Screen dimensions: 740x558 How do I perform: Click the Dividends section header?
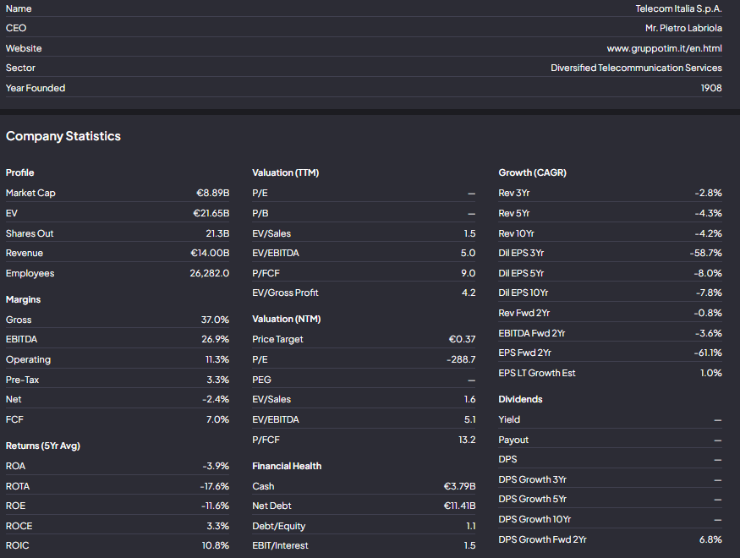[520, 400]
